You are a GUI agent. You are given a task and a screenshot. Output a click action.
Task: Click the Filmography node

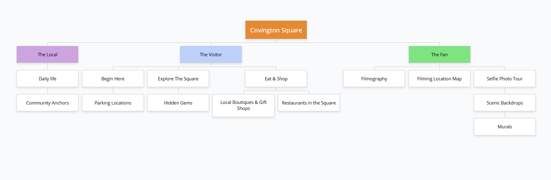374,79
